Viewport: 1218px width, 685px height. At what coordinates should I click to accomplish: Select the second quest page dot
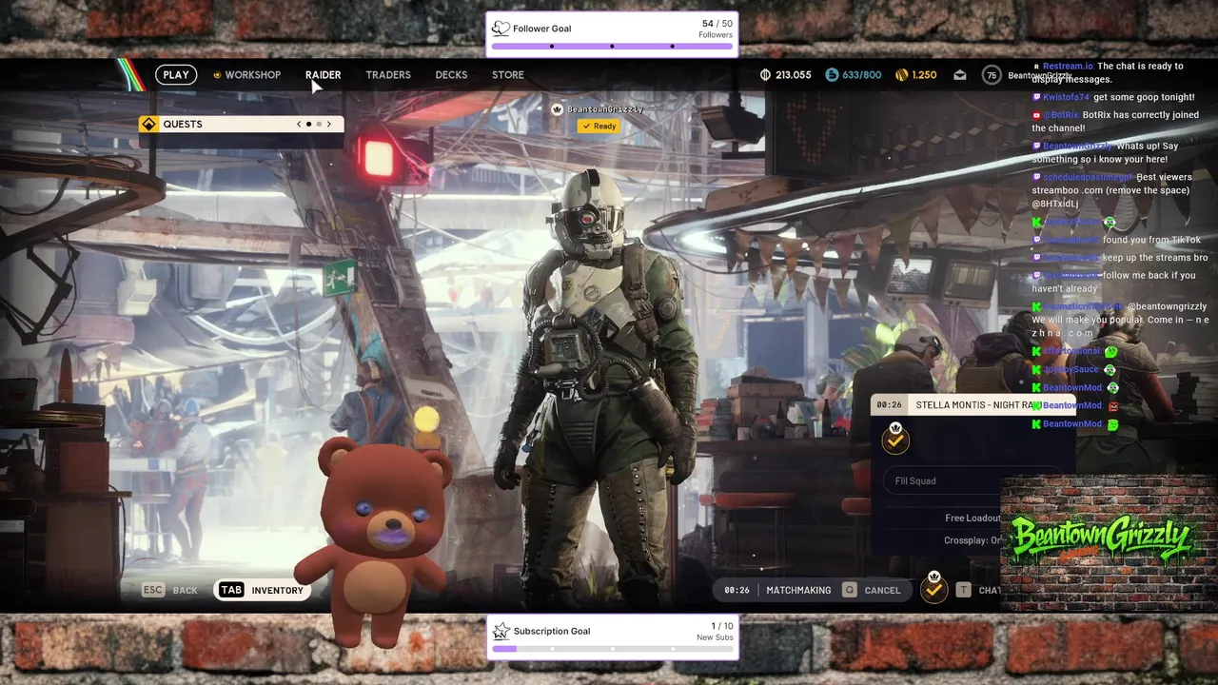coord(319,124)
